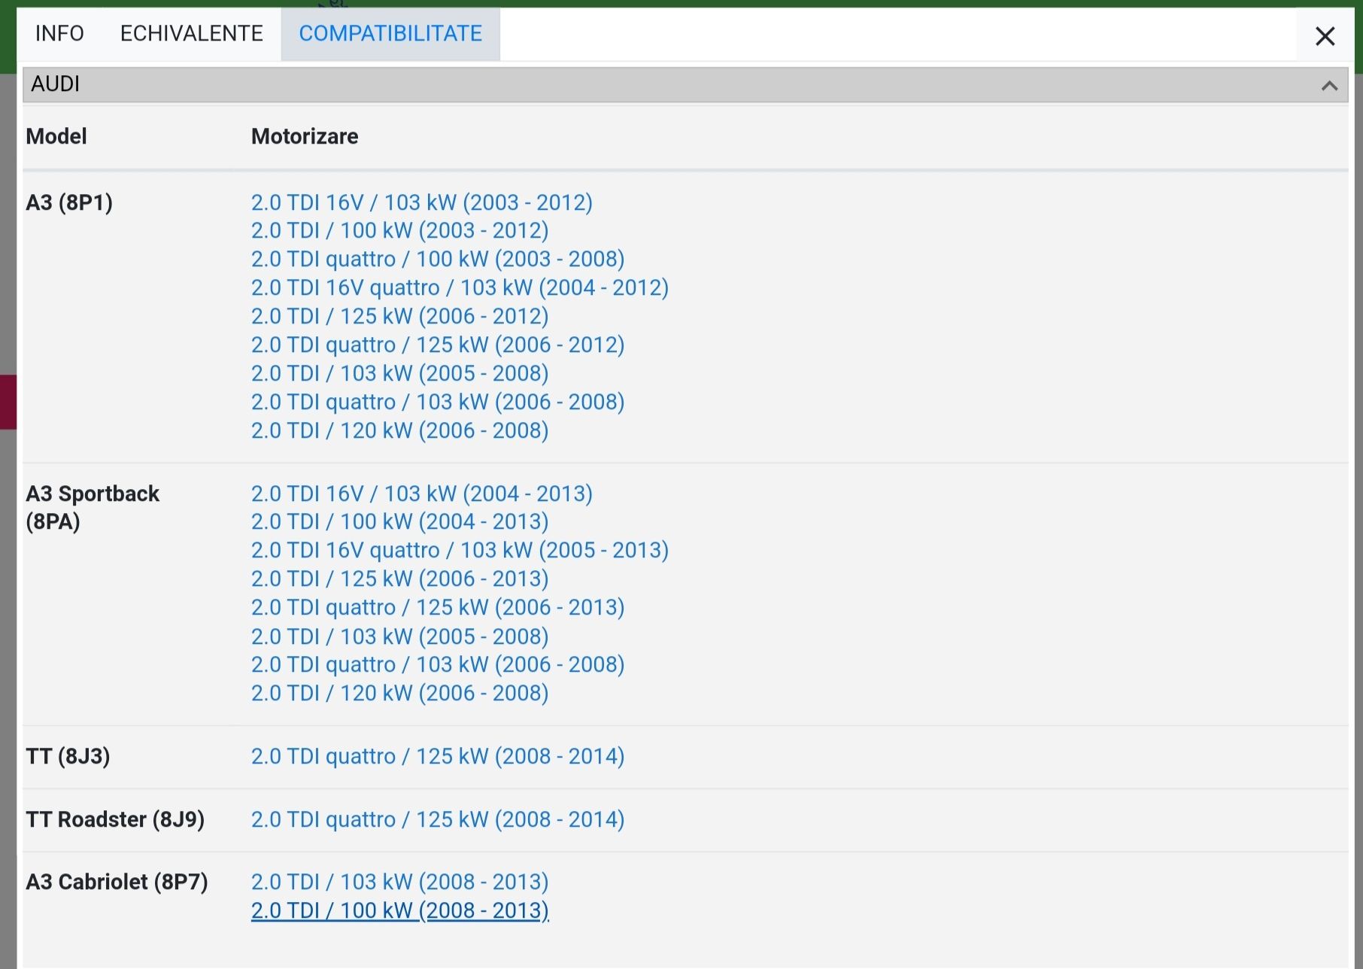Select the TT Roadster (8J9) model label
Viewport: 1363px width, 969px height.
(115, 819)
